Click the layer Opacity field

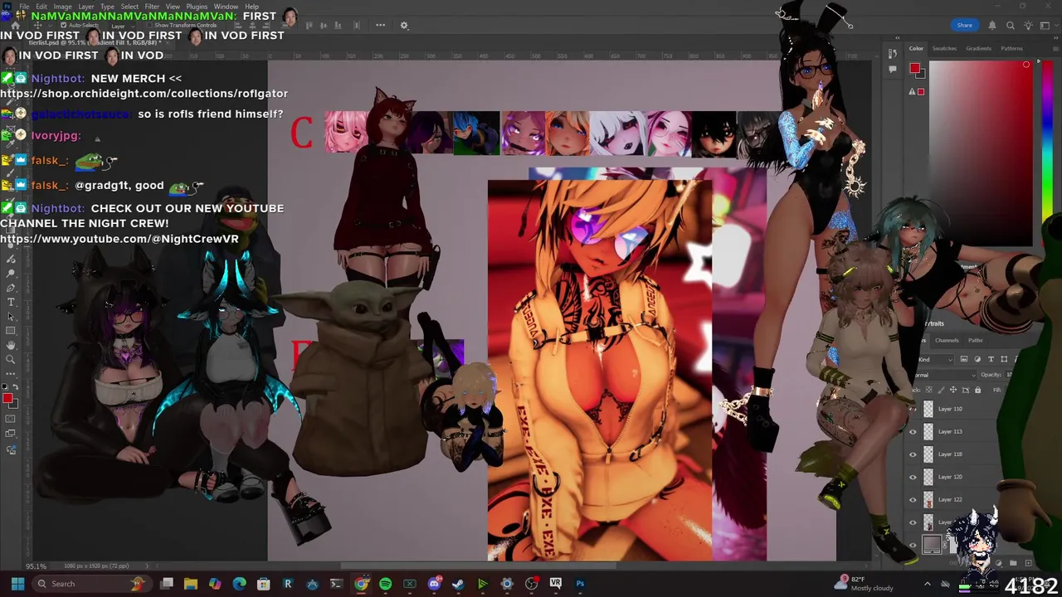[1009, 375]
